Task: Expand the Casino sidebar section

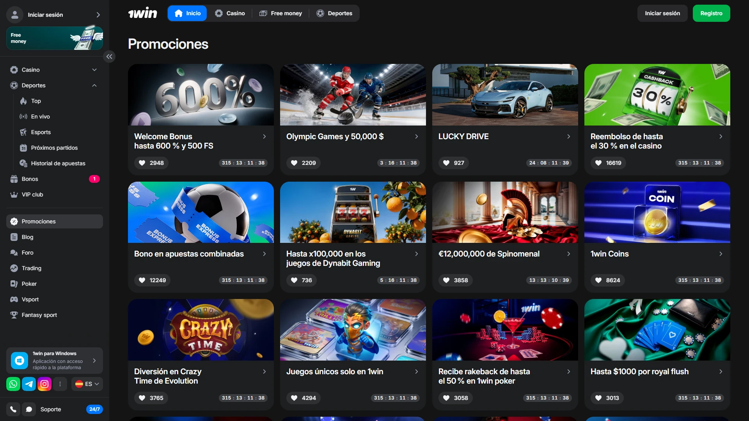Action: click(94, 70)
